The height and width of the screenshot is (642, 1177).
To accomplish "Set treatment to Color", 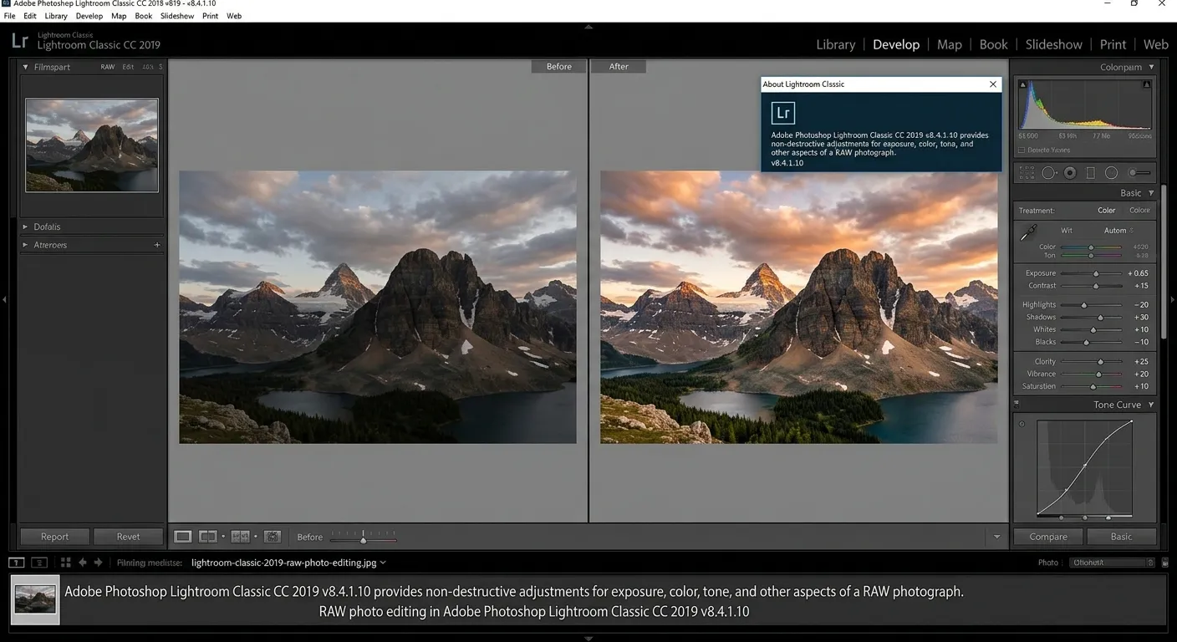I will pos(1107,211).
